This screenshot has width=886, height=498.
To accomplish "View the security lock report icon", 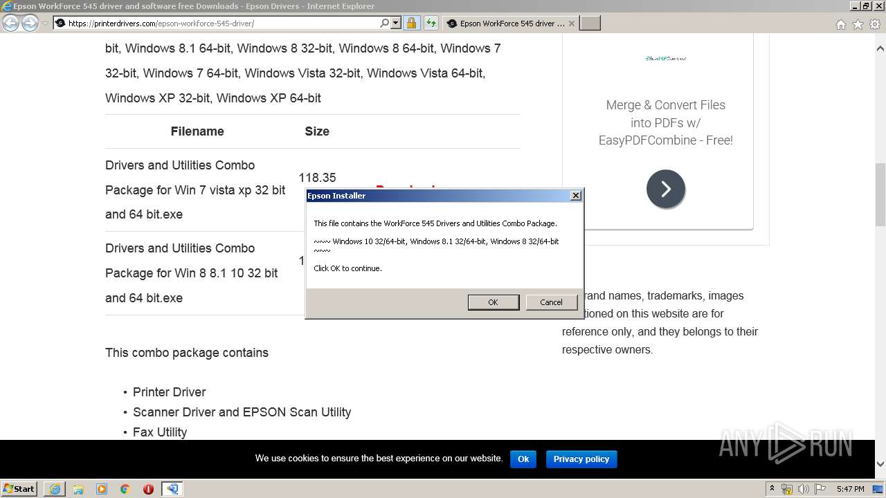I will click(411, 23).
